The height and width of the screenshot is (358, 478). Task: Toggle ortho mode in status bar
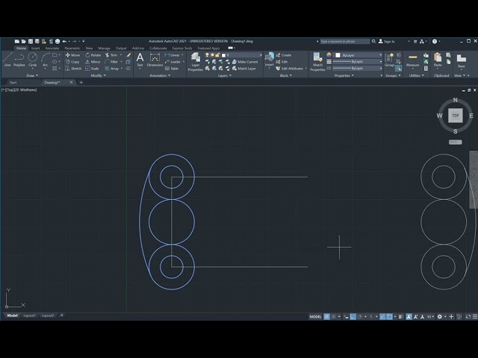(x=353, y=316)
